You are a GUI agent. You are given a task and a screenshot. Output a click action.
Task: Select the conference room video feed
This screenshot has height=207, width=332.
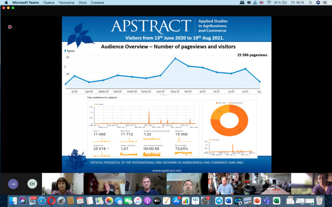pyautogui.click(x=270, y=184)
